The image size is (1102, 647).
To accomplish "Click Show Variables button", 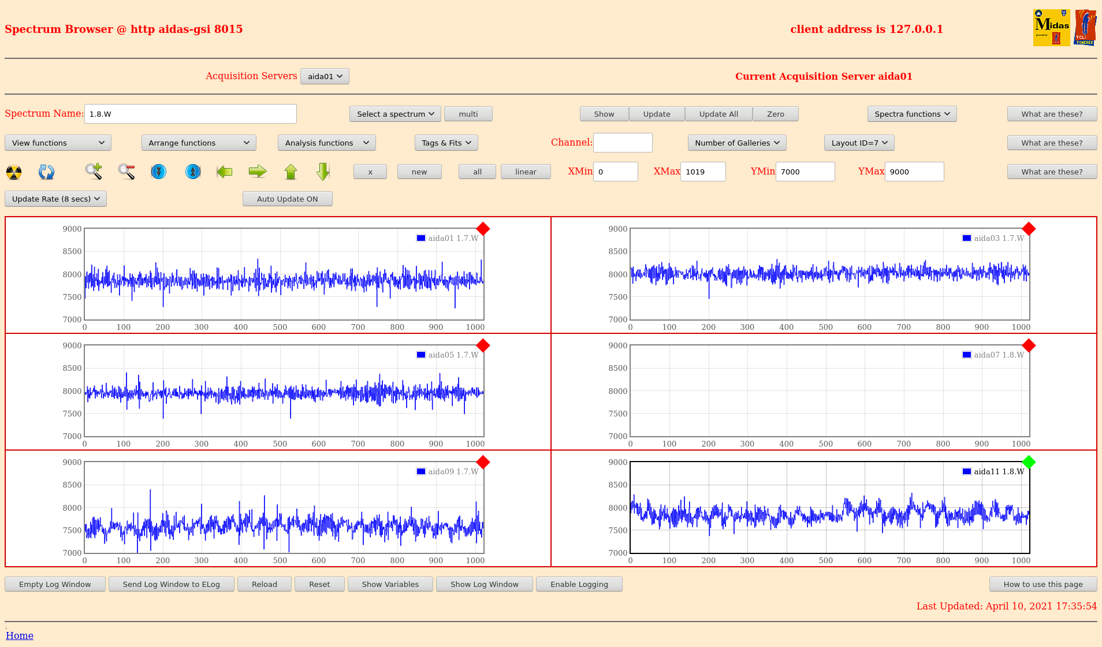I will 390,584.
